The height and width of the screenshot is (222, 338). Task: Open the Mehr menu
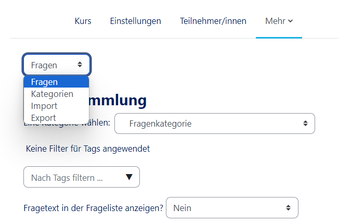coord(275,21)
